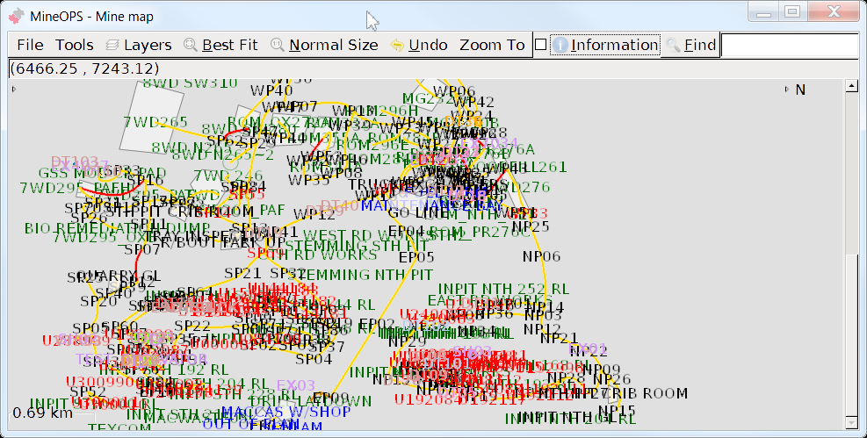Click the Undo arrow icon
This screenshot has width=867, height=438.
point(397,46)
